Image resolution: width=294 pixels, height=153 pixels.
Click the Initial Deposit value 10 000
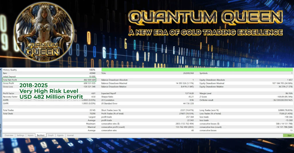pyautogui.click(x=92, y=76)
